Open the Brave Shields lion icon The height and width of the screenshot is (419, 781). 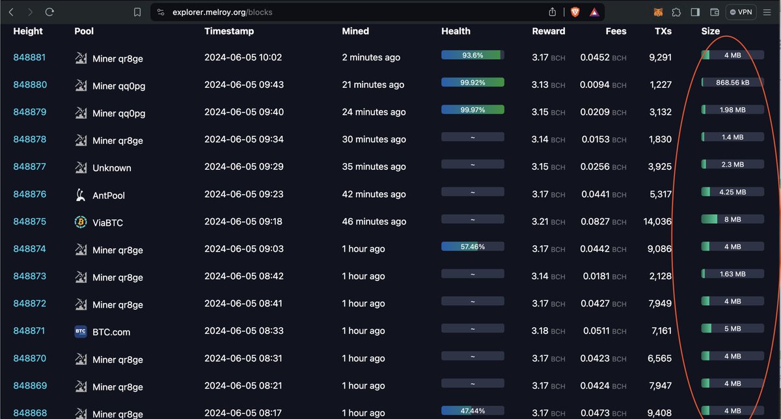574,12
